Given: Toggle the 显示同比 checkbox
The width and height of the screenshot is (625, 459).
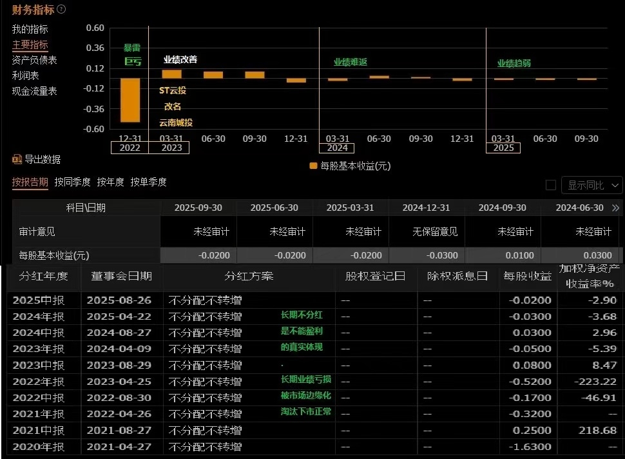Looking at the screenshot, I should pos(551,185).
